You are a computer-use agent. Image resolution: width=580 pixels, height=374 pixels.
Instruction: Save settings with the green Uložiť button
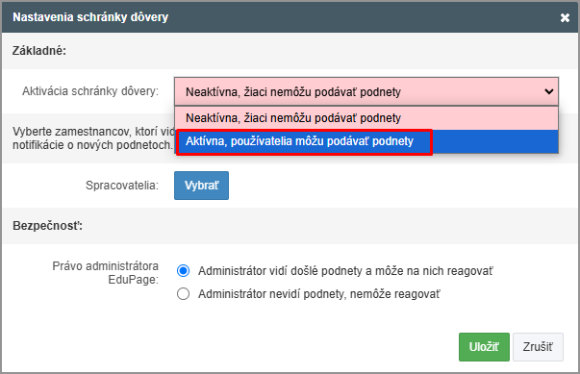click(484, 347)
